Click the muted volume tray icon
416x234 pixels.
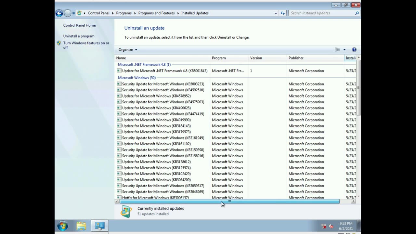click(x=331, y=226)
